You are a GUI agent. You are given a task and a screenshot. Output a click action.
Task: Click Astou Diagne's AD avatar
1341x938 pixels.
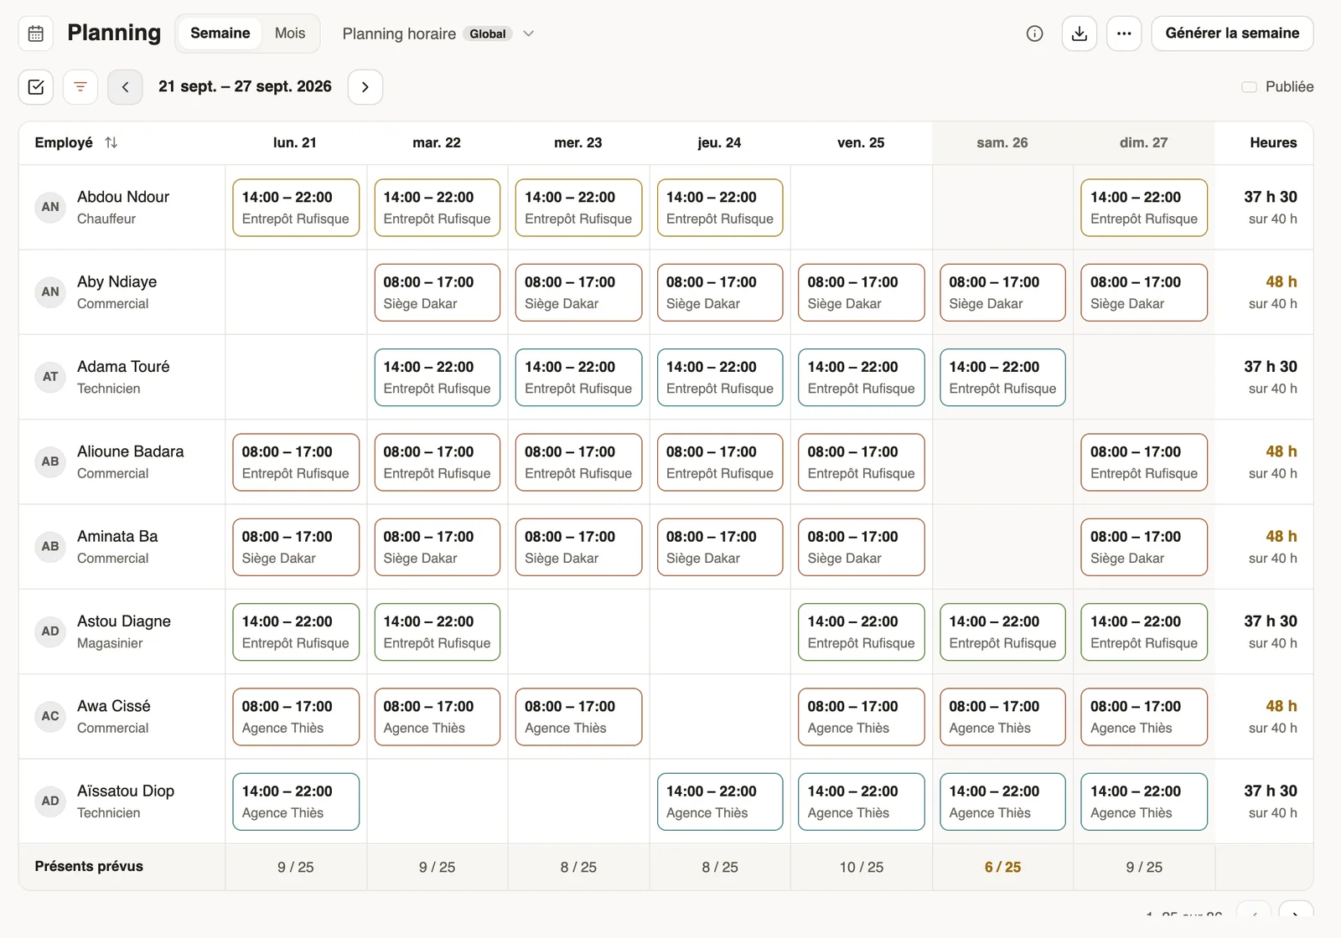click(50, 631)
